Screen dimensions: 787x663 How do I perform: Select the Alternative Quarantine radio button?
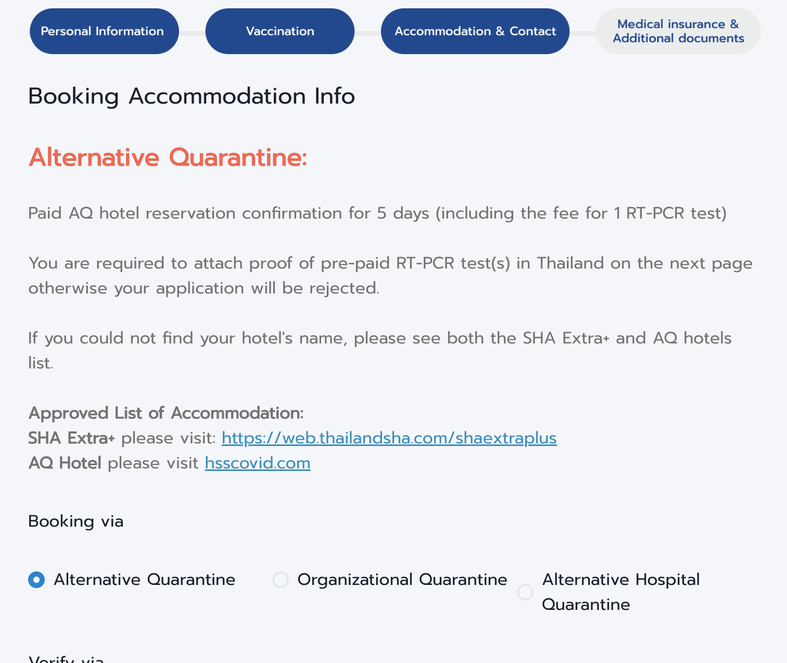(x=36, y=580)
